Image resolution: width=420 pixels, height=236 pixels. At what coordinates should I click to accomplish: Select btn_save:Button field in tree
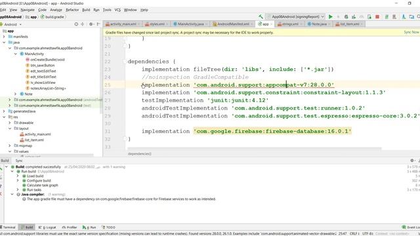click(x=40, y=66)
